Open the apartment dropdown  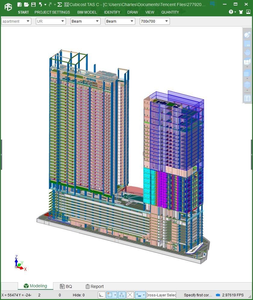(16, 21)
